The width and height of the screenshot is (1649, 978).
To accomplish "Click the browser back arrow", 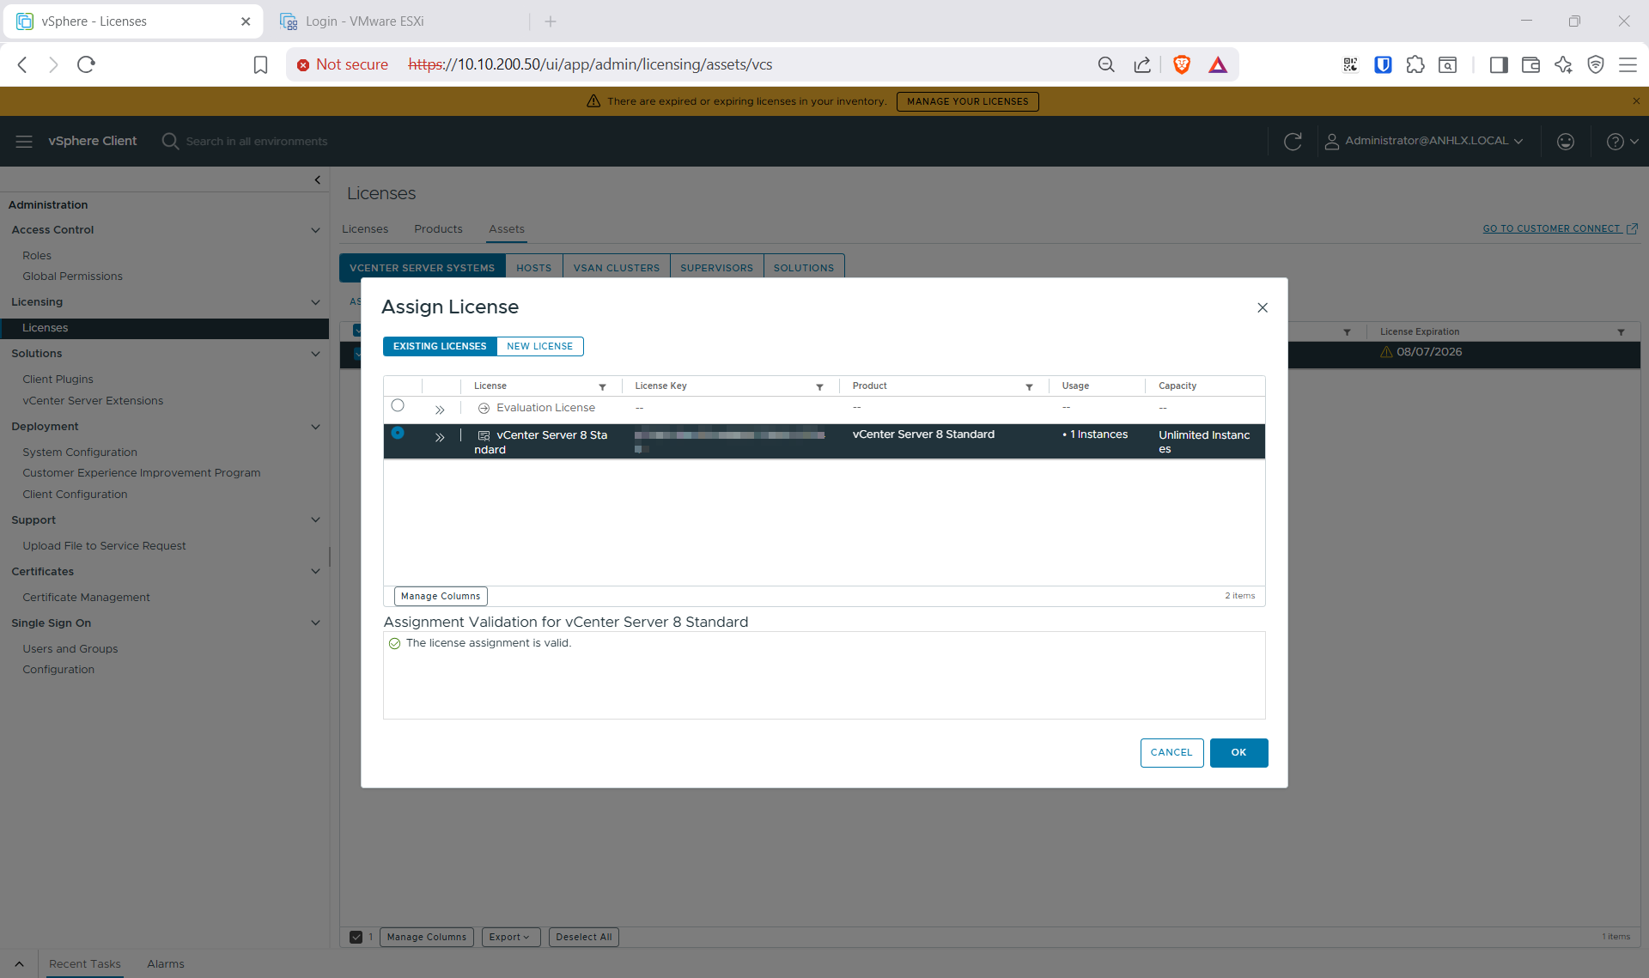I will [x=23, y=64].
